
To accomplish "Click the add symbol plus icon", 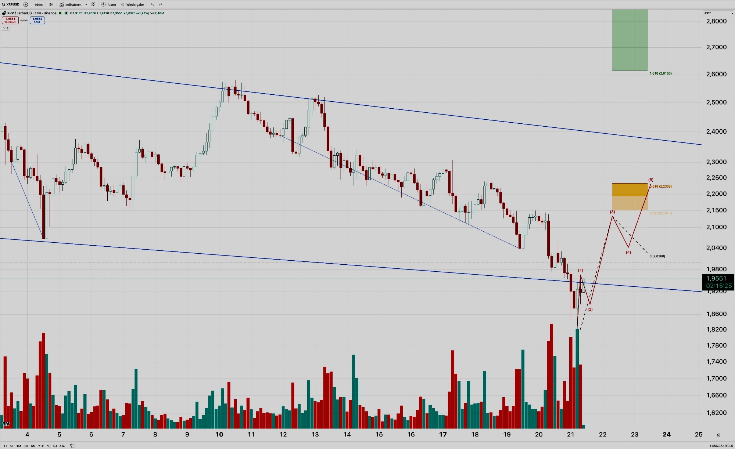I will 25,4.
